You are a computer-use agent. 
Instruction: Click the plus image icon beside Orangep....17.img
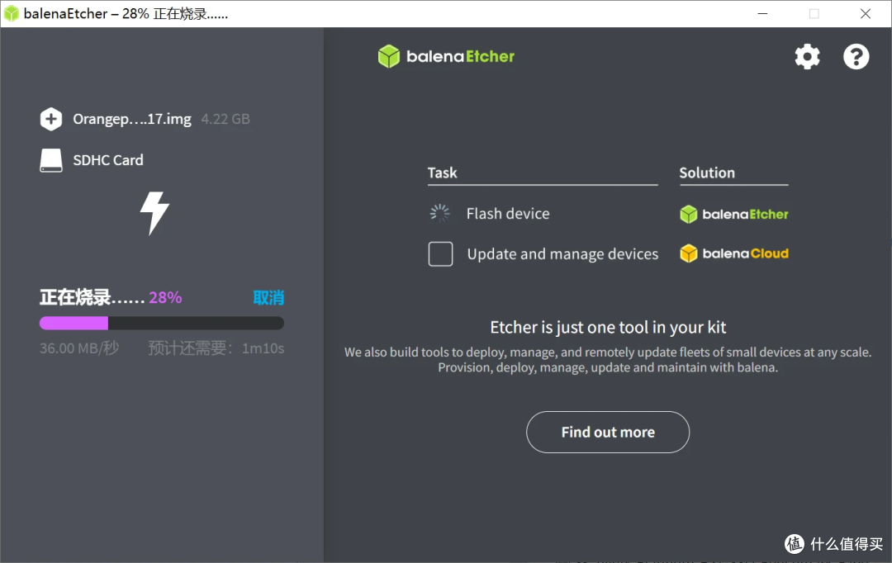tap(51, 119)
